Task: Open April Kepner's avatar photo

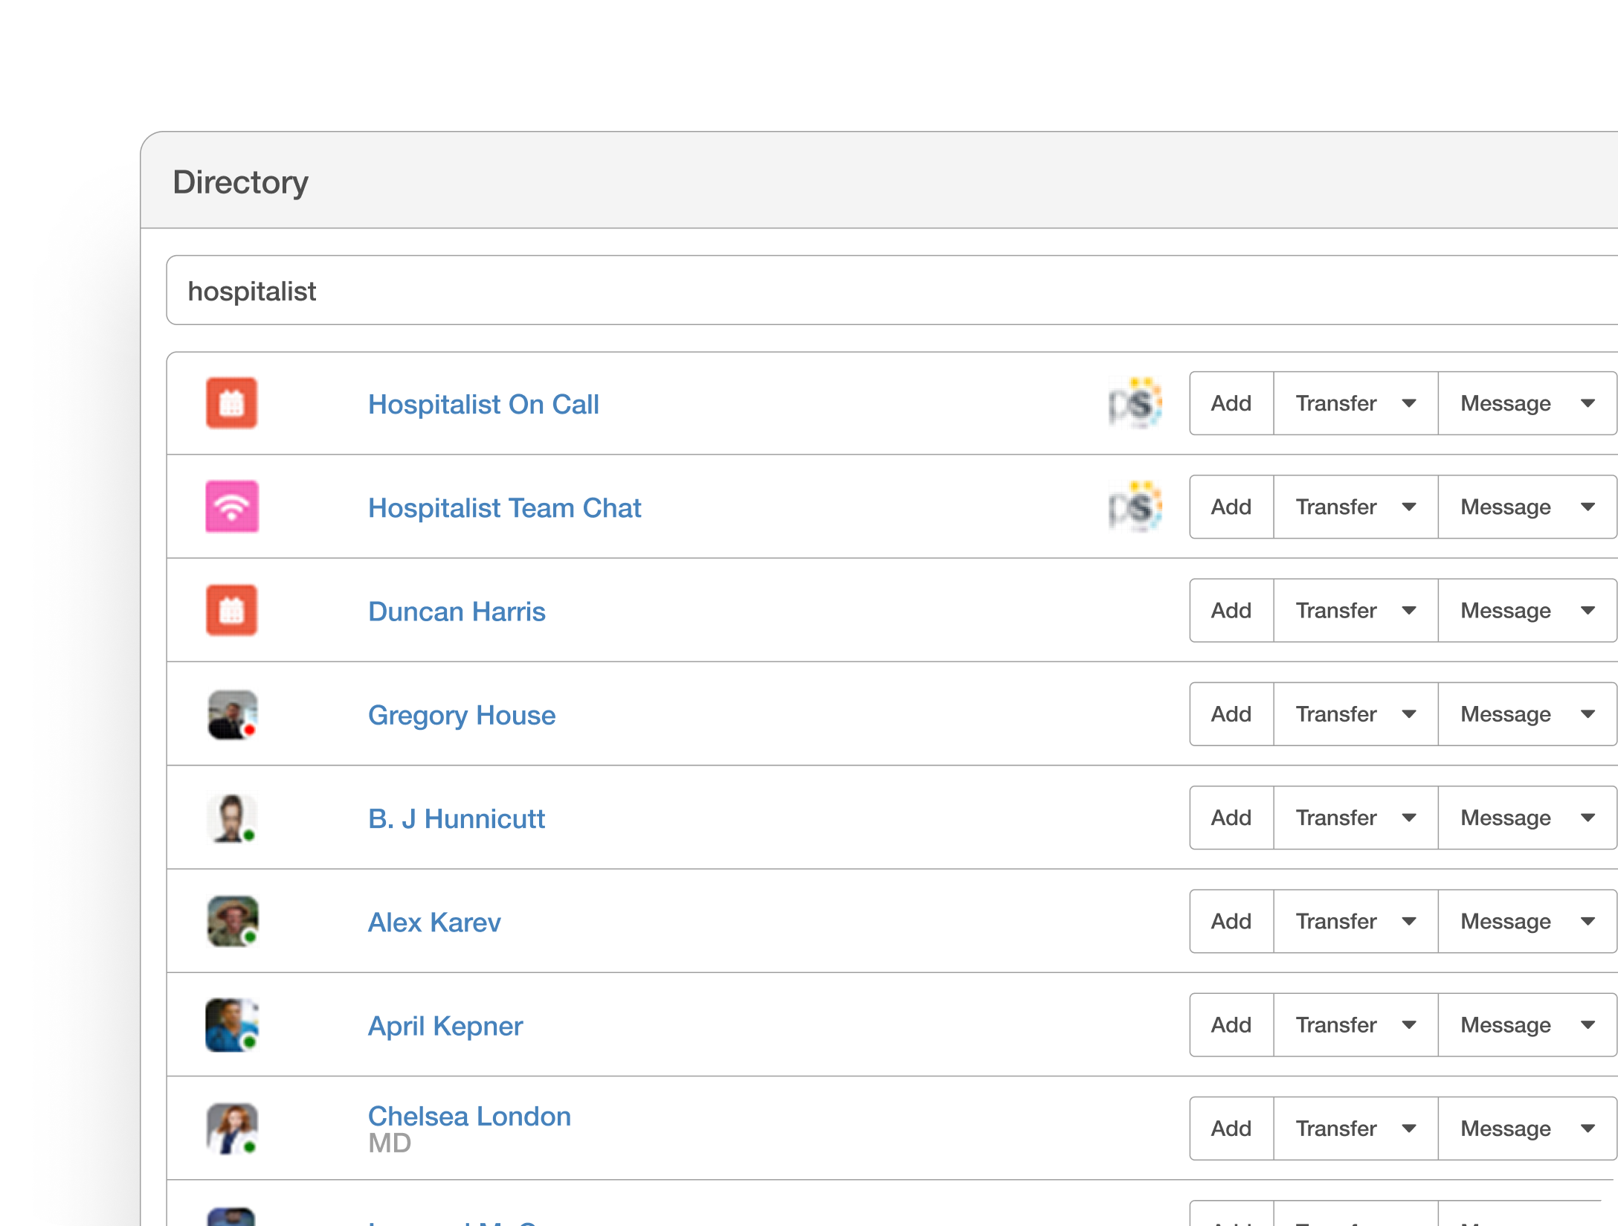Action: tap(232, 1024)
